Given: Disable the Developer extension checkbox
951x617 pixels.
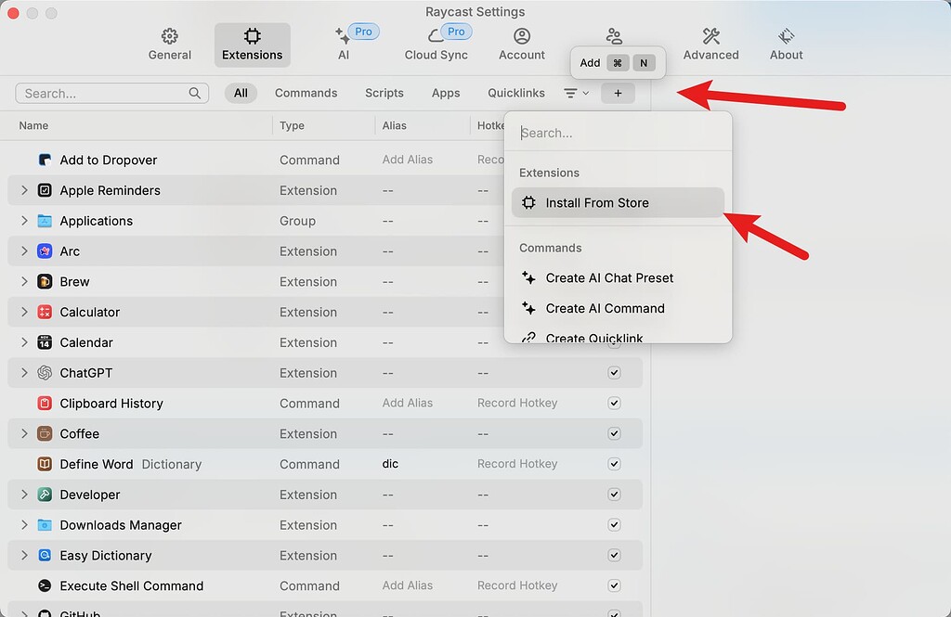Looking at the screenshot, I should point(615,495).
